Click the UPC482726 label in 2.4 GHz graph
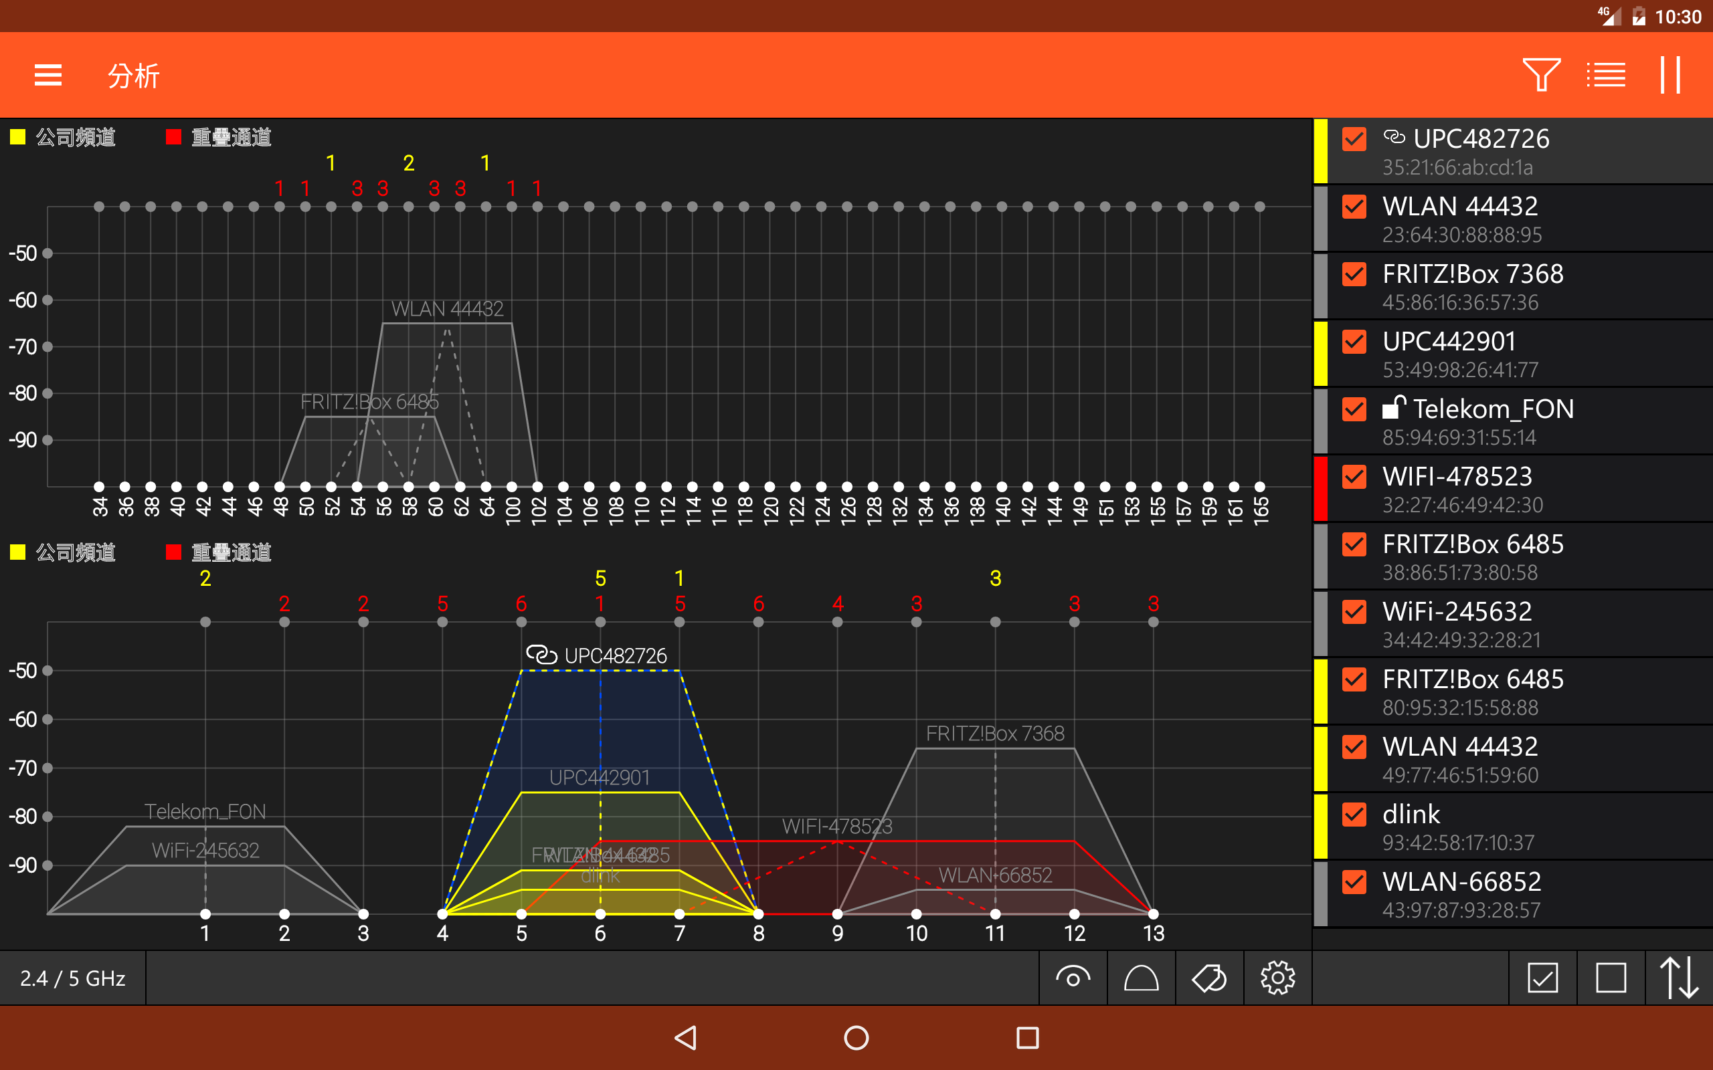This screenshot has height=1070, width=1713. [x=614, y=656]
